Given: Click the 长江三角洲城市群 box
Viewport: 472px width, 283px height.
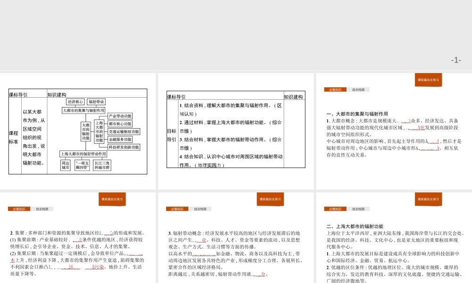Looking at the screenshot, I should (102, 164).
